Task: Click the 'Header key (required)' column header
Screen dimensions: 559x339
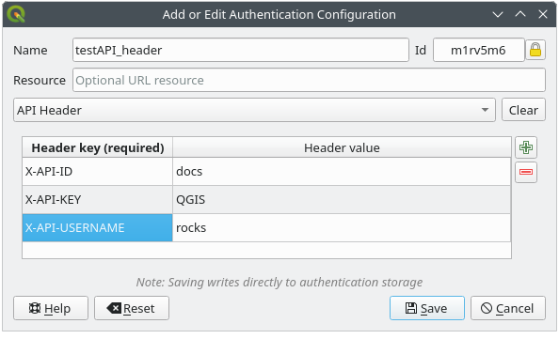Action: point(97,147)
